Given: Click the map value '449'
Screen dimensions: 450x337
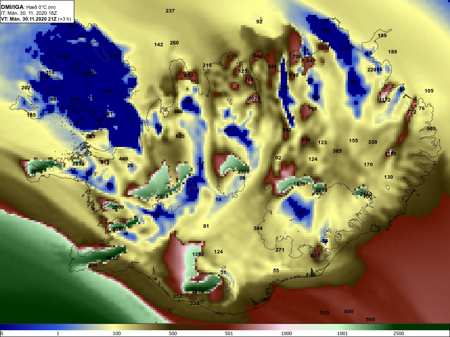Looking at the screenshot, I should pyautogui.click(x=123, y=159).
